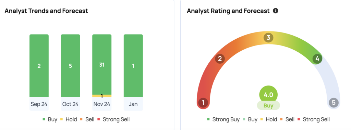Click gauge marker number 3
351x130 pixels.
click(268, 38)
